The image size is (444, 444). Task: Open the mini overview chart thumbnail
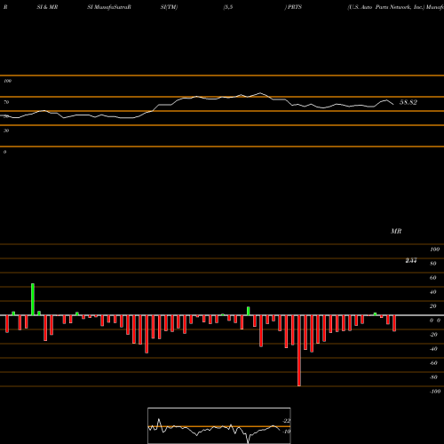[219, 425]
